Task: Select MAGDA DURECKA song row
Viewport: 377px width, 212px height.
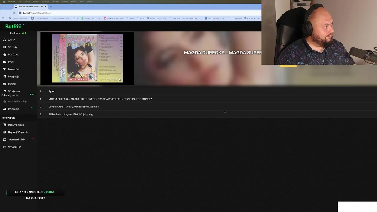Action: pyautogui.click(x=207, y=99)
